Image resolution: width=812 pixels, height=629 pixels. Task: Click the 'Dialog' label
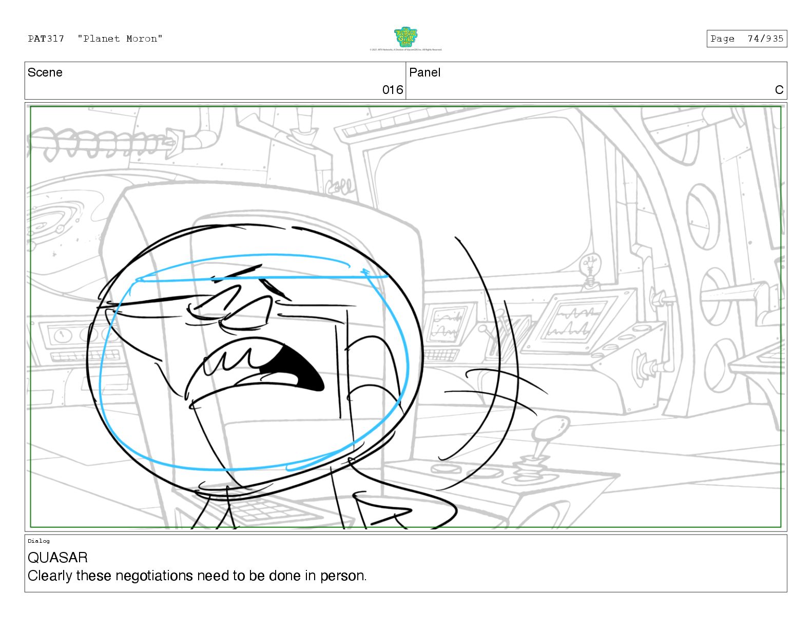[38, 541]
